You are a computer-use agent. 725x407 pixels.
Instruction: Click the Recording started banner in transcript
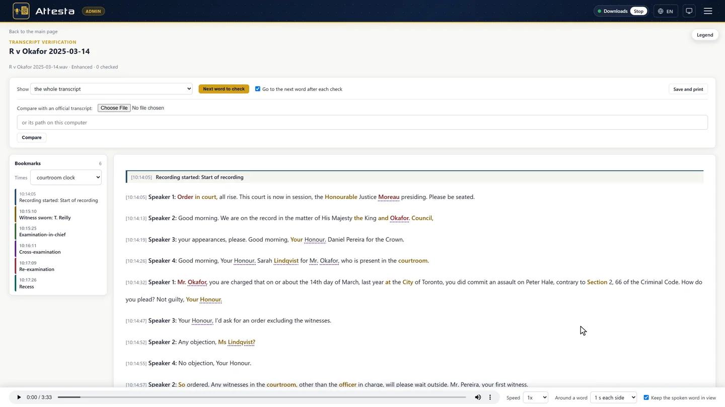pyautogui.click(x=414, y=177)
